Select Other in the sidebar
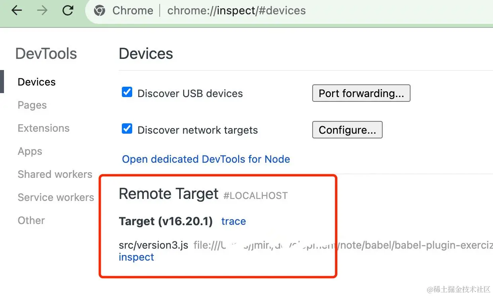Screen dimensions: 493x296 [x=31, y=220]
